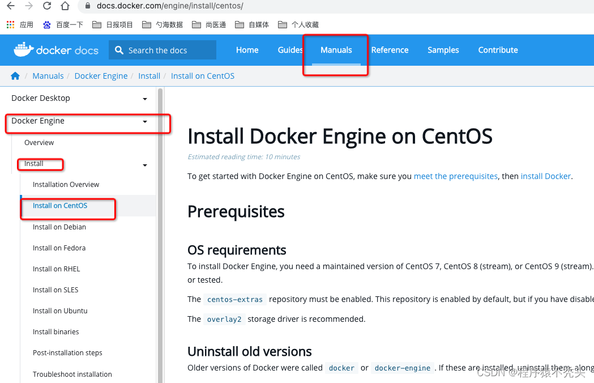This screenshot has height=383, width=594.
Task: Click the padlock icon in address bar
Action: [x=88, y=6]
